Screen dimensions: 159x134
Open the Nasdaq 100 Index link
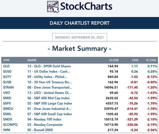(x=44, y=119)
